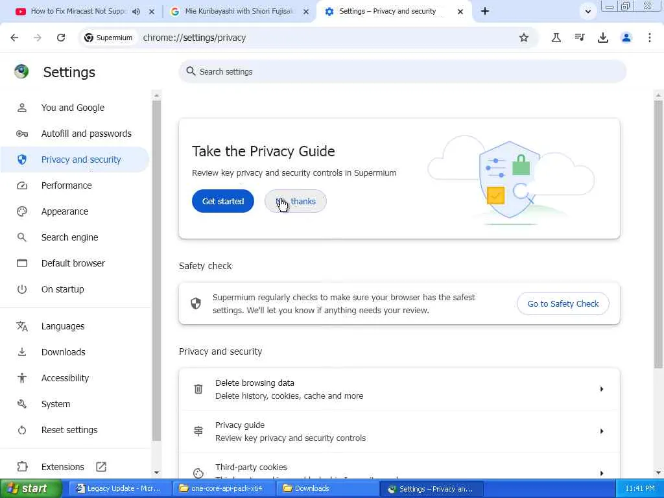
Task: Open a new tab with plus button
Action: 485,12
